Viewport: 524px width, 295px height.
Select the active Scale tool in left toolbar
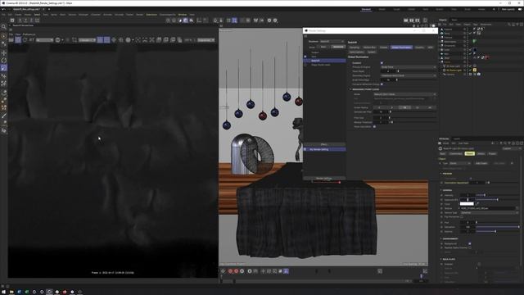[3, 68]
